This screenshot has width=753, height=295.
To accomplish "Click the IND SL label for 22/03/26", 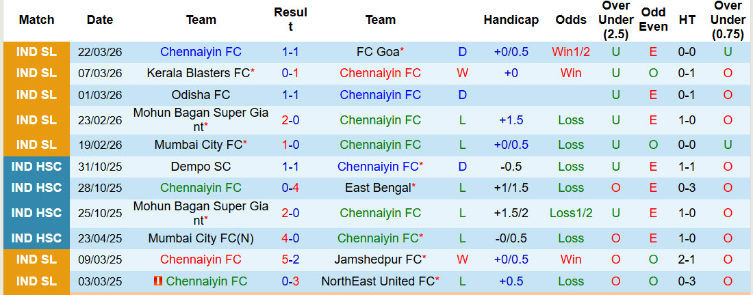I will [36, 51].
